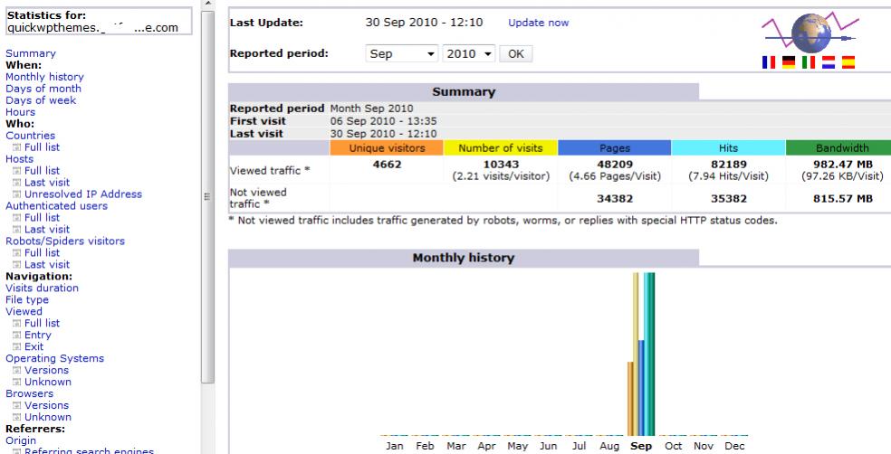Click the Hits cyan header

tap(729, 148)
